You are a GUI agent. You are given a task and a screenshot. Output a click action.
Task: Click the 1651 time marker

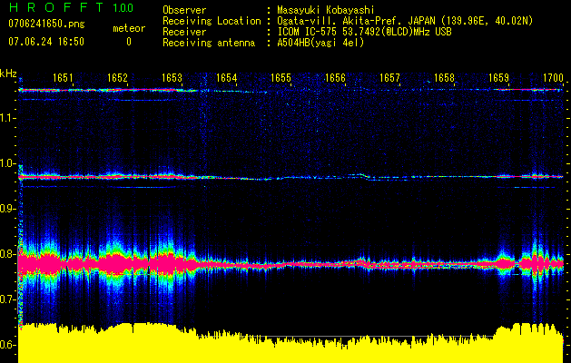tap(63, 77)
